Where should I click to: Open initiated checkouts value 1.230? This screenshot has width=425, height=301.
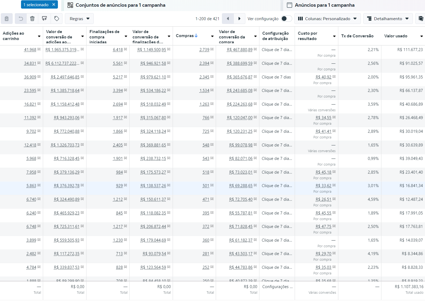pyautogui.click(x=118, y=240)
